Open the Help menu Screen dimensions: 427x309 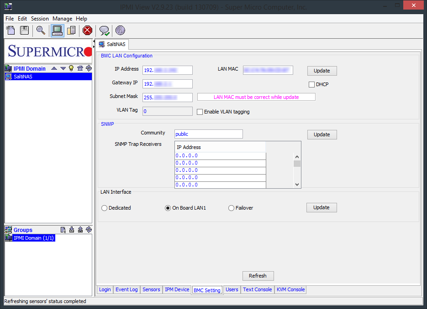[81, 19]
